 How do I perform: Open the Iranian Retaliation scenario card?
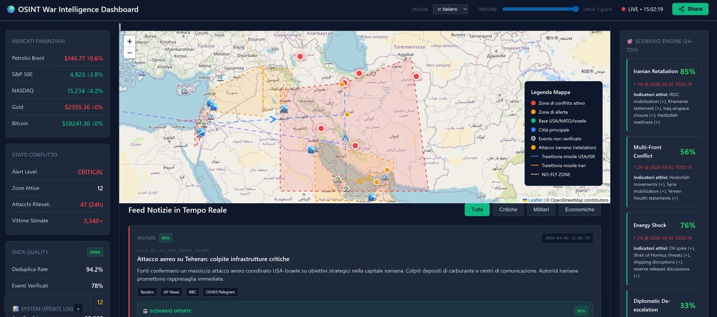664,95
